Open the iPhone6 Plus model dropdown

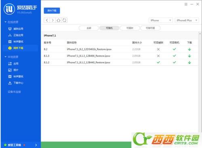point(187,21)
